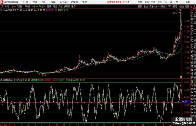This screenshot has width=196, height=126.
Task: Click the mobile phone icon
Action: (171, 2)
